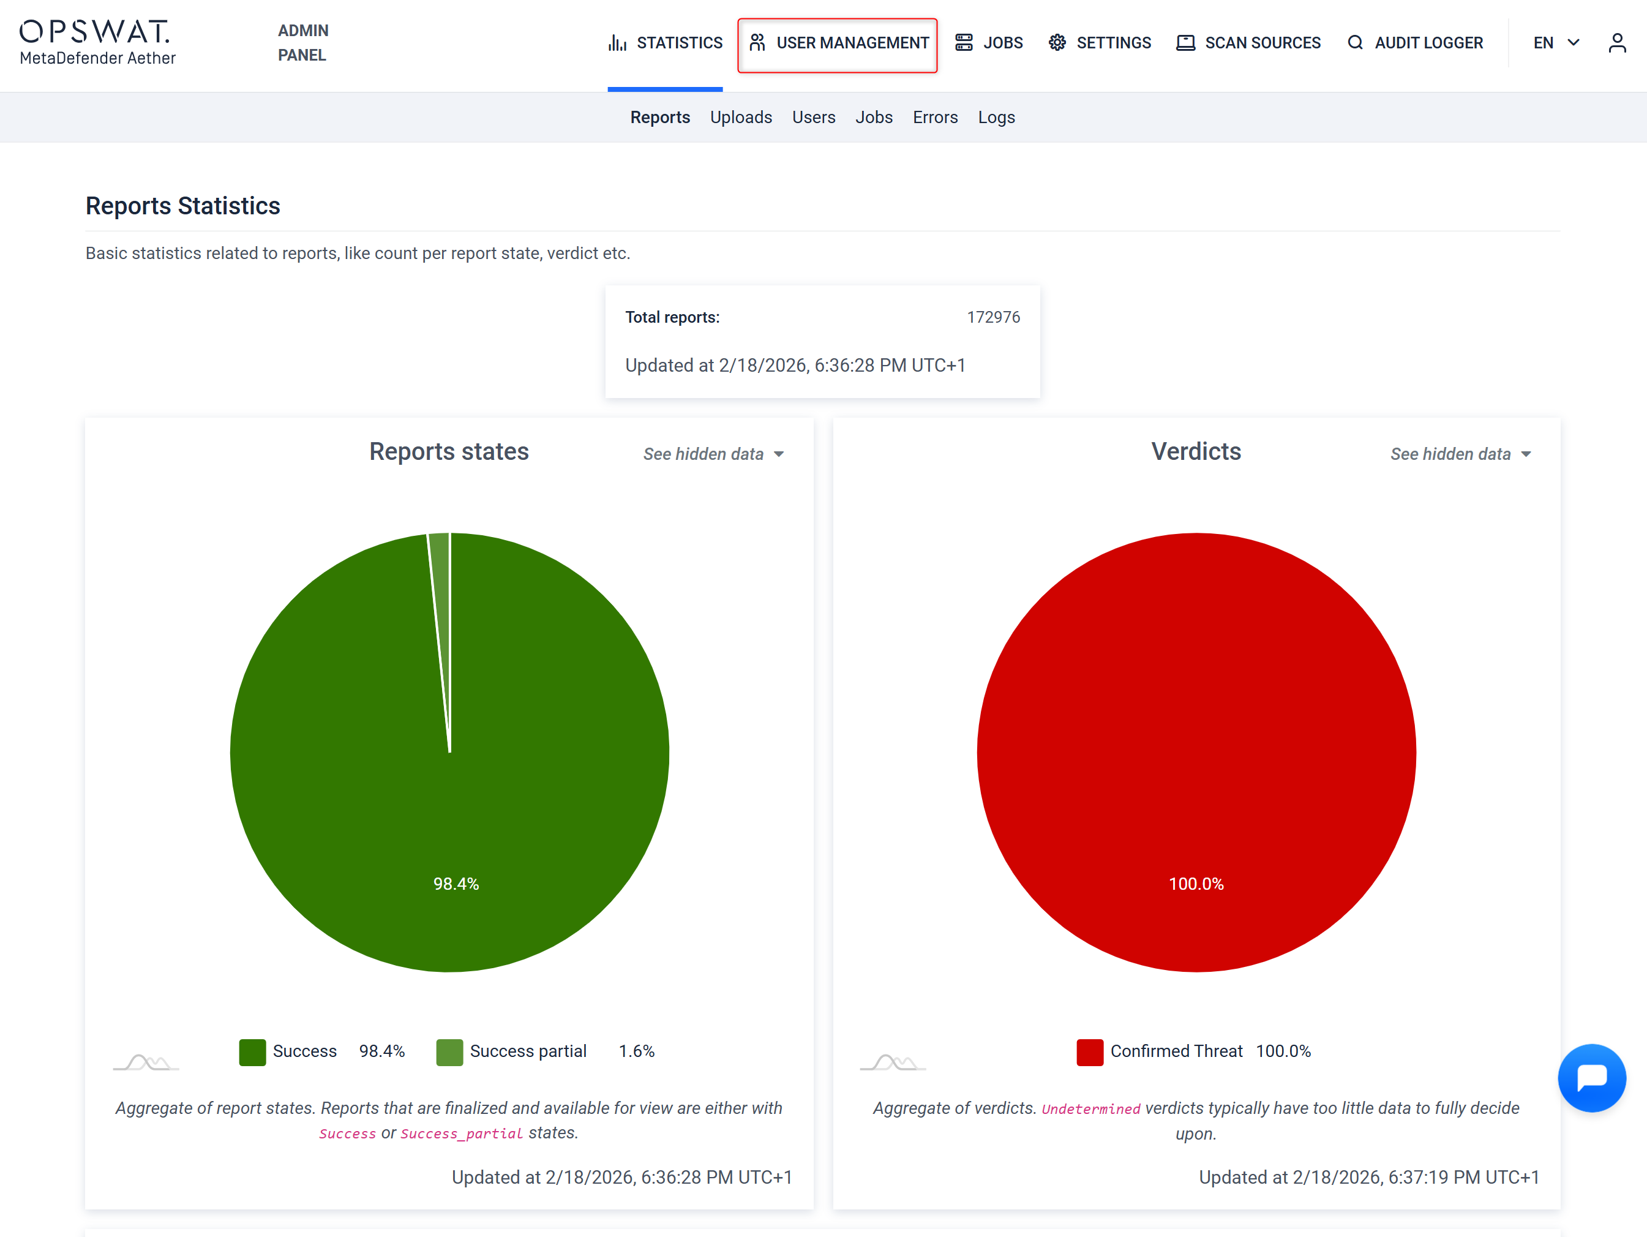
Task: Expand See hidden data for Reports states
Action: click(713, 454)
